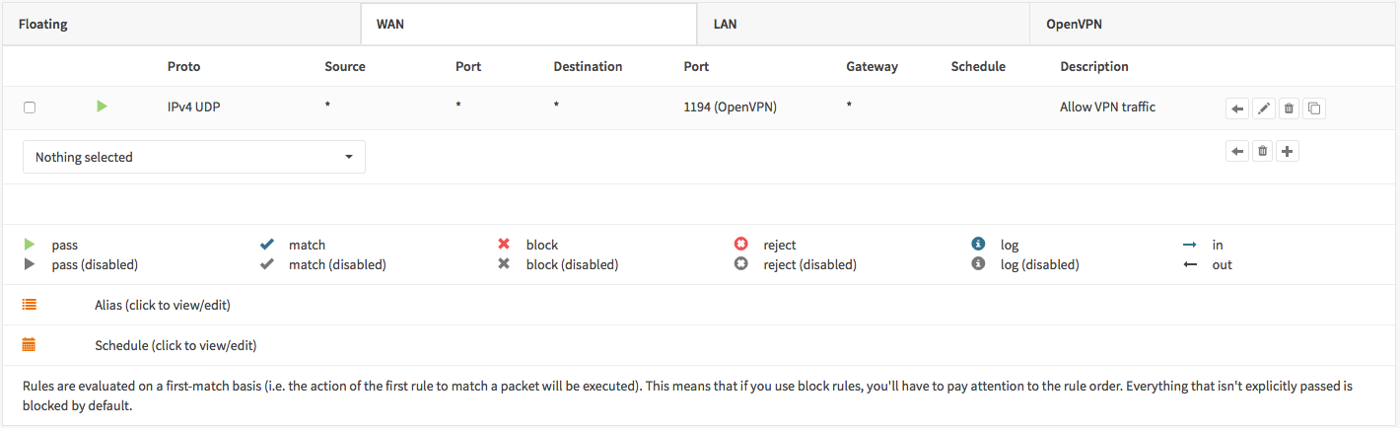
Task: Select the WAN tab
Action: click(x=390, y=24)
